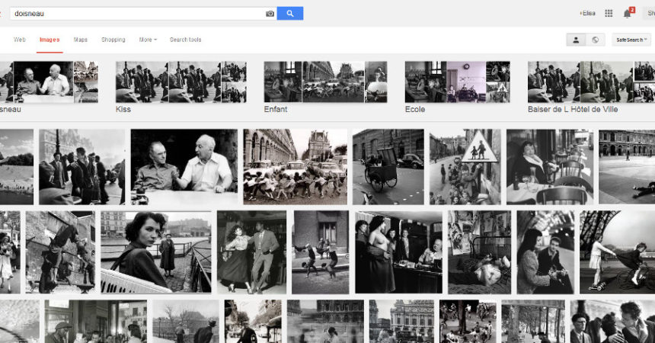This screenshot has height=343, width=655.
Task: Open the children doing handstands photo
Action: click(x=321, y=252)
